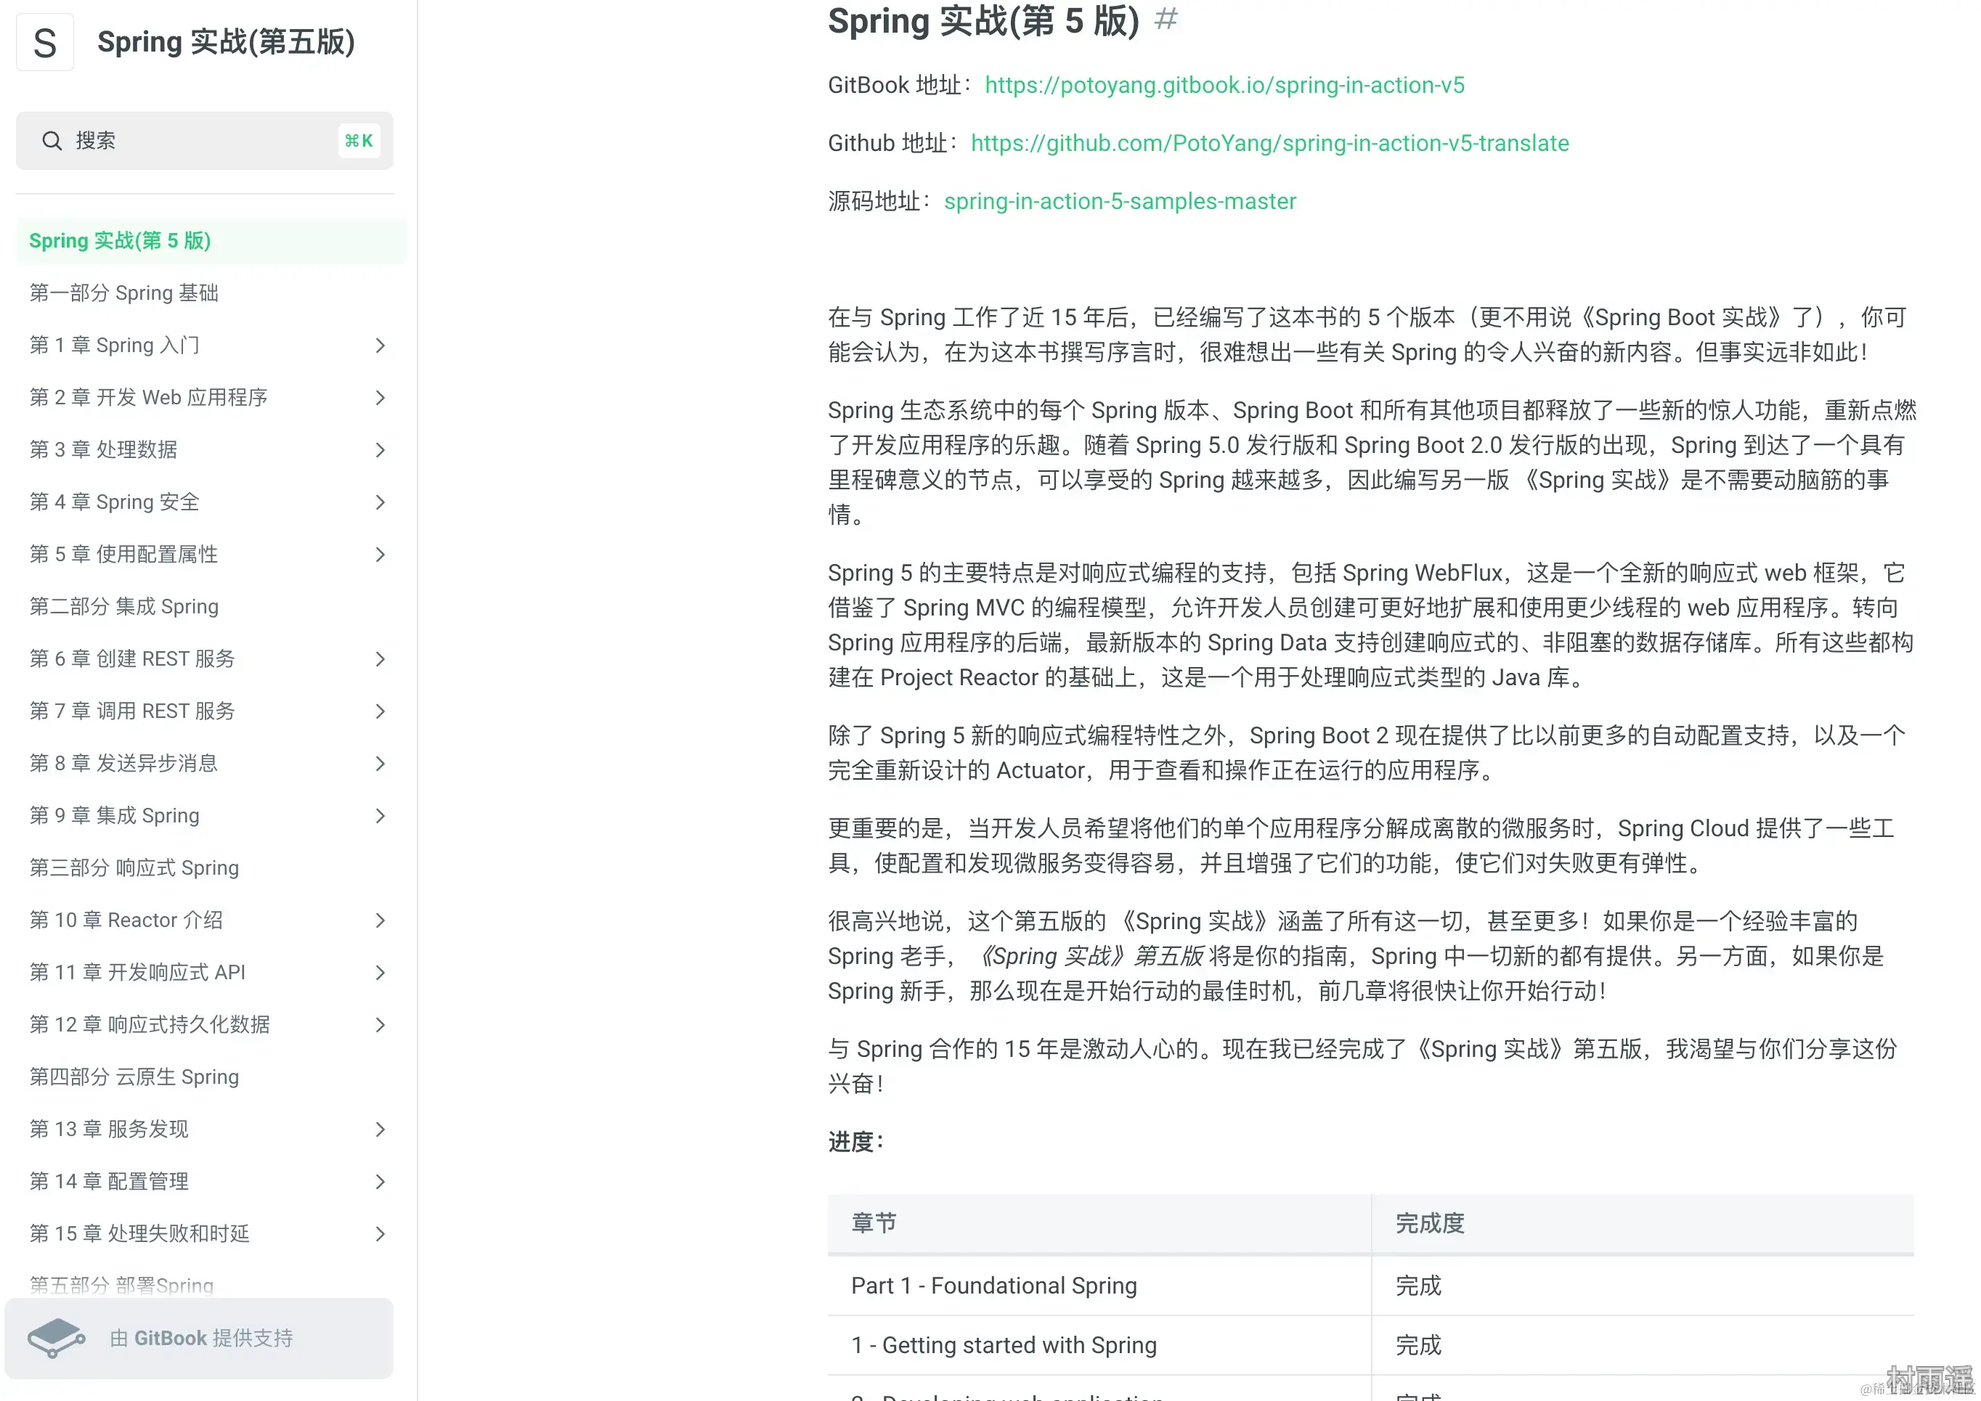Expand 第 13 章 服务发现 chevron
1981x1401 pixels.
[380, 1130]
